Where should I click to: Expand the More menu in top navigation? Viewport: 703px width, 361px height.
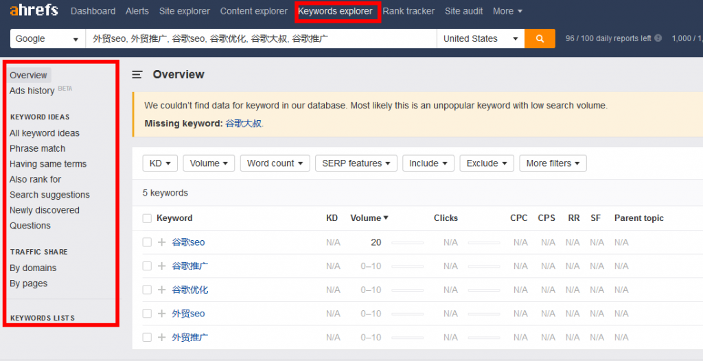tap(507, 11)
